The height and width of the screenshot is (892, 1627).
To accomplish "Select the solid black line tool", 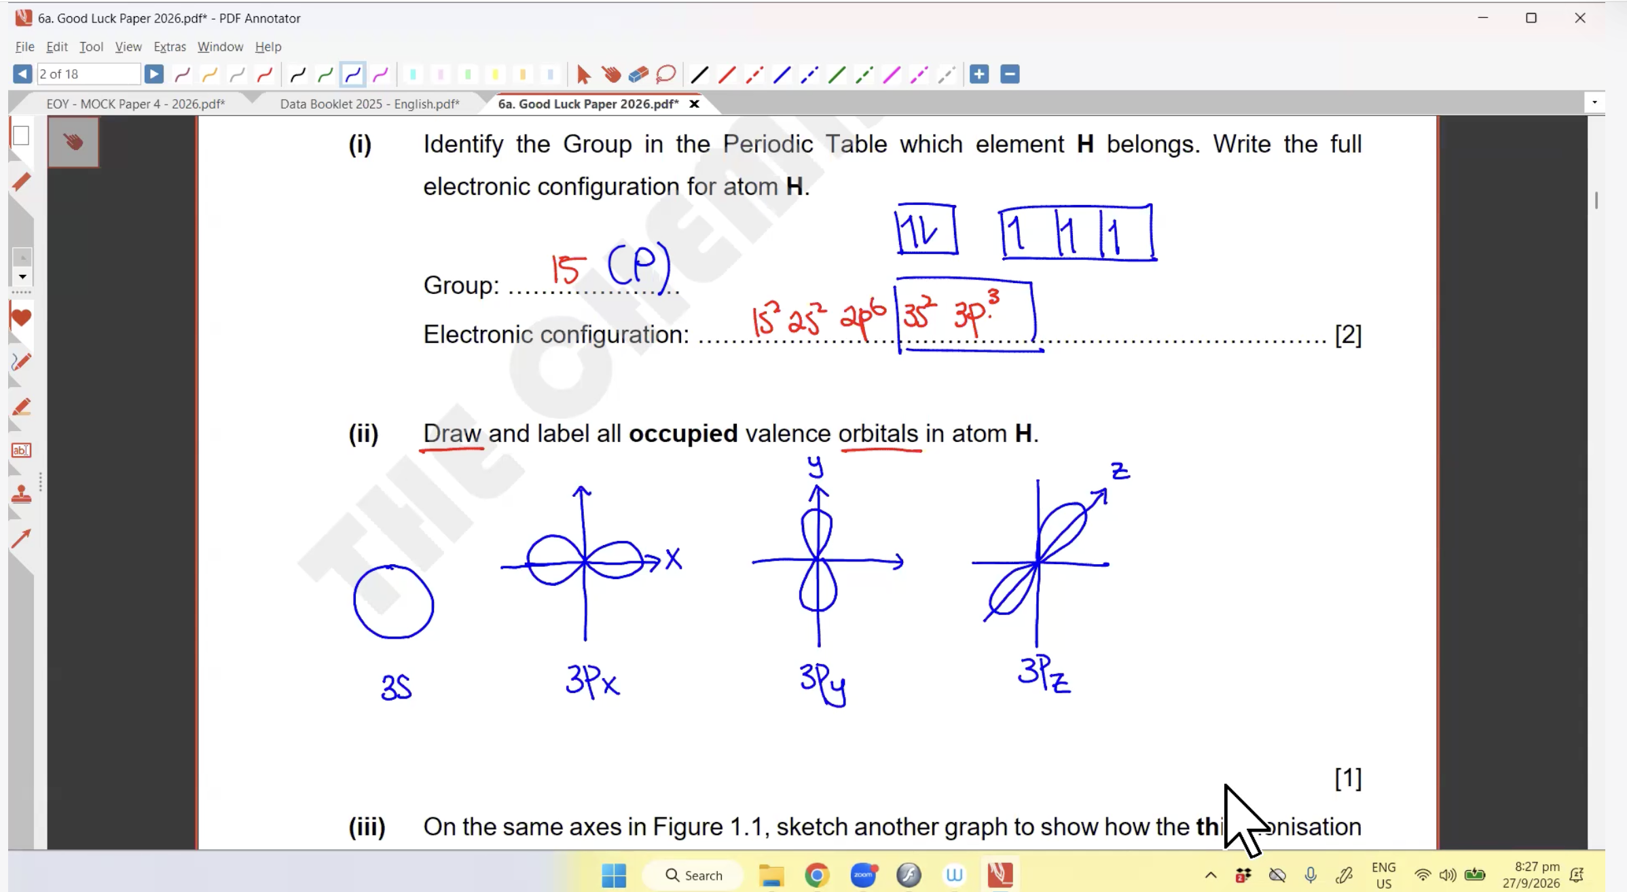I will pyautogui.click(x=699, y=74).
